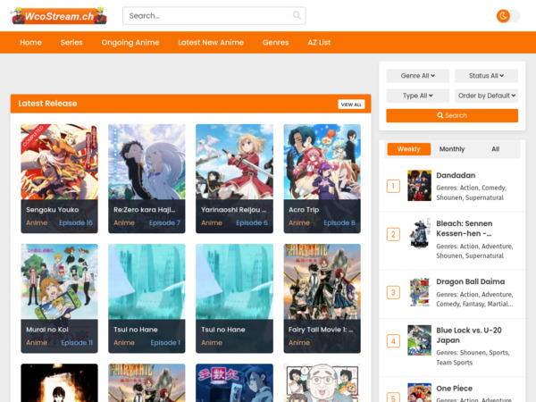Open Bleach: Sennen Kessen-hen thumbnail
Image resolution: width=536 pixels, height=402 pixels.
coord(419,234)
